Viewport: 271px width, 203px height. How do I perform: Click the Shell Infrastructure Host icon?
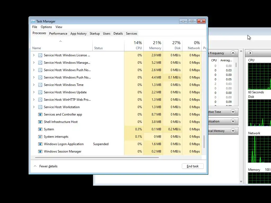tap(40, 122)
